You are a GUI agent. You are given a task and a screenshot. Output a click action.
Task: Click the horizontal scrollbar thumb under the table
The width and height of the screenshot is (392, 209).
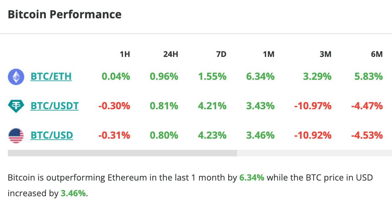click(122, 153)
